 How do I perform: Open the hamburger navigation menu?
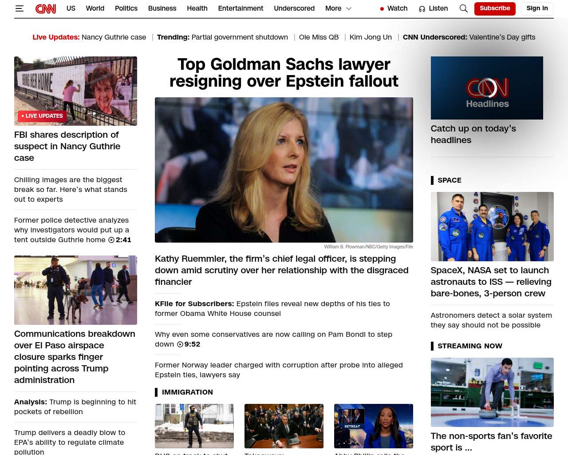tap(19, 8)
